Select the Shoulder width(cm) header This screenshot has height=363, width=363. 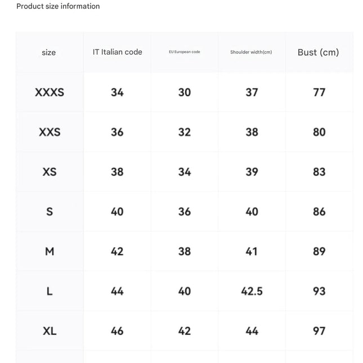(x=251, y=52)
